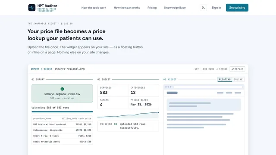Switch widget view to Inline tab

click(238, 79)
